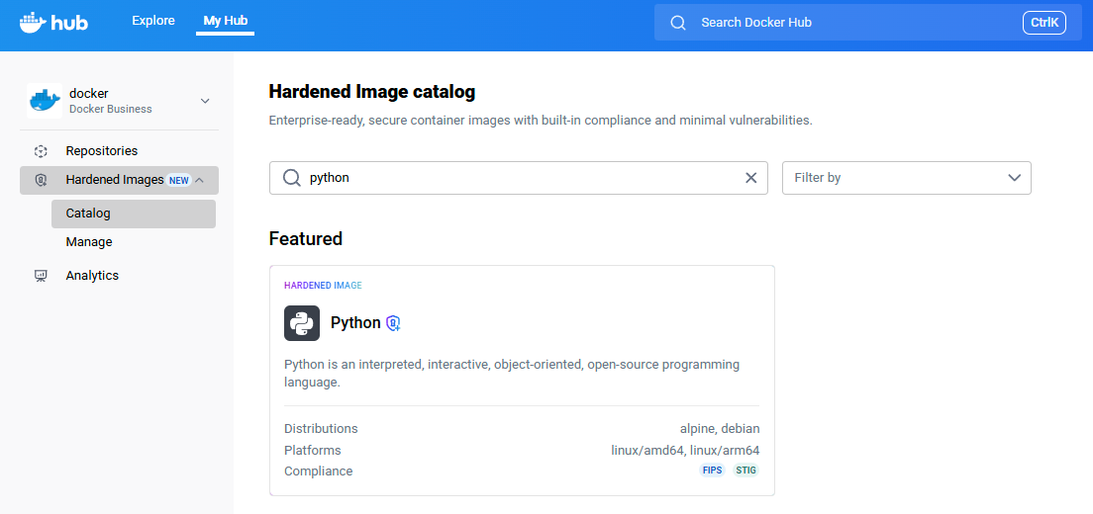
Task: Open the Python hardened image title
Action: coord(355,323)
